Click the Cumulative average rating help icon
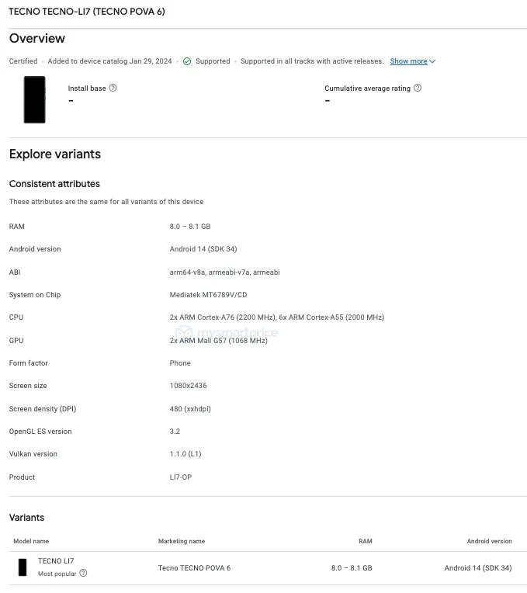Image resolution: width=527 pixels, height=593 pixels. [418, 88]
